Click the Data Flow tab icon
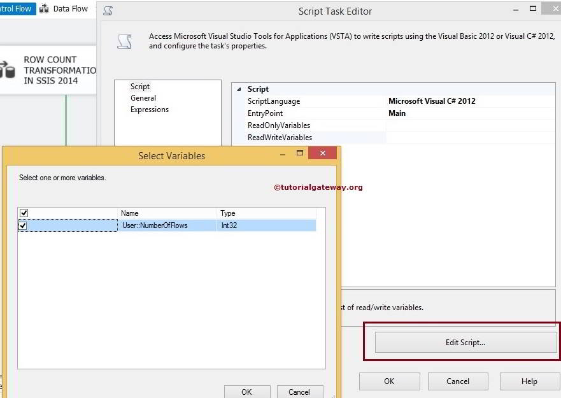This screenshot has height=398, width=561. pyautogui.click(x=44, y=9)
